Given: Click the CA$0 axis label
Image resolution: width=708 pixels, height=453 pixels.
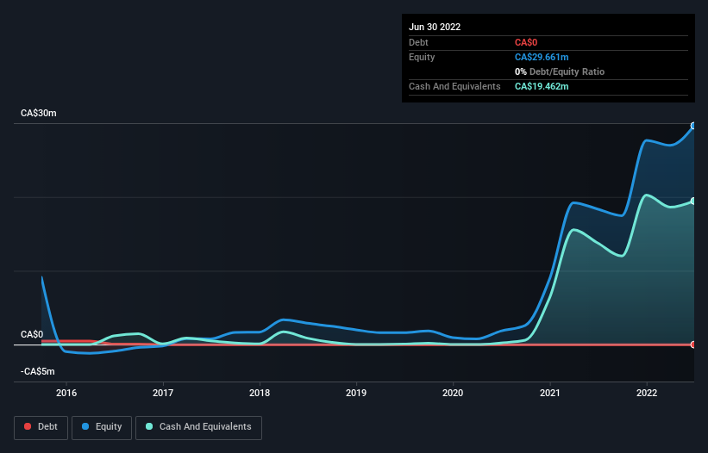Looking at the screenshot, I should point(32,334).
